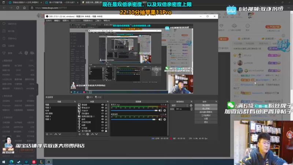The image size is (293, 165).
Task: Click the 启动虚拟摄像机 button
Action: (206, 112)
